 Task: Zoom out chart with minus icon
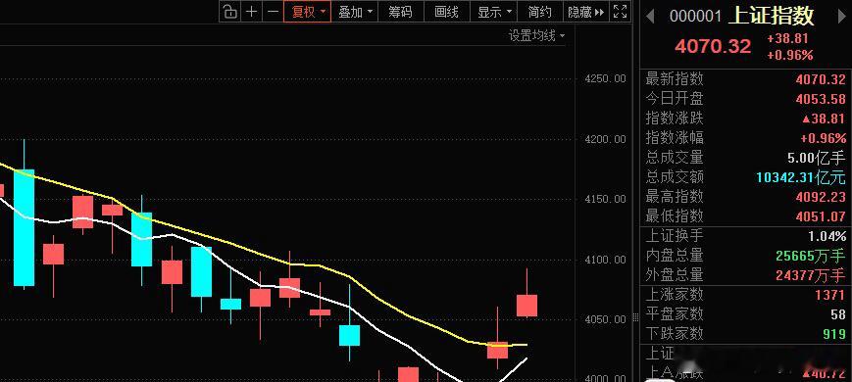(x=273, y=12)
